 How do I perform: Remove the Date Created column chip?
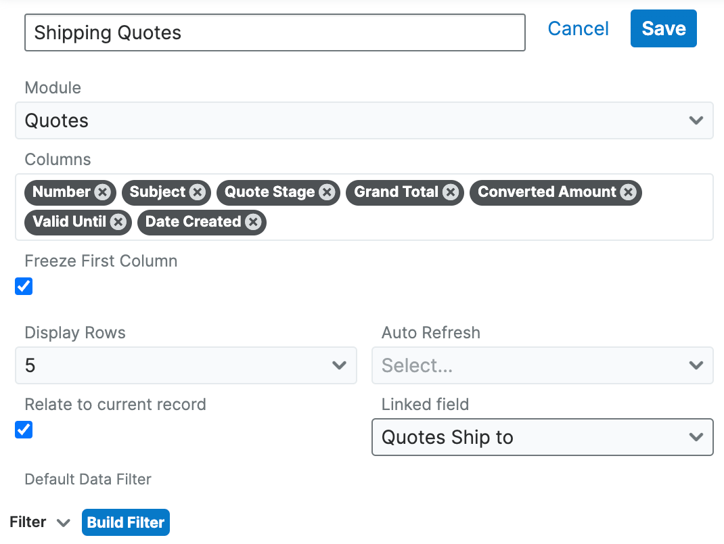253,222
